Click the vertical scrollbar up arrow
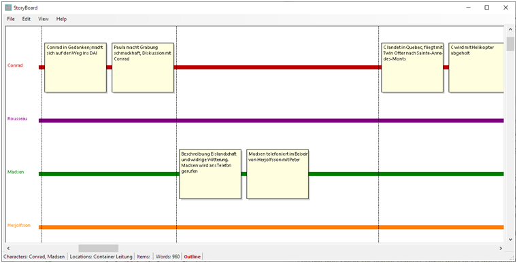This screenshot has width=517, height=263. [x=510, y=30]
